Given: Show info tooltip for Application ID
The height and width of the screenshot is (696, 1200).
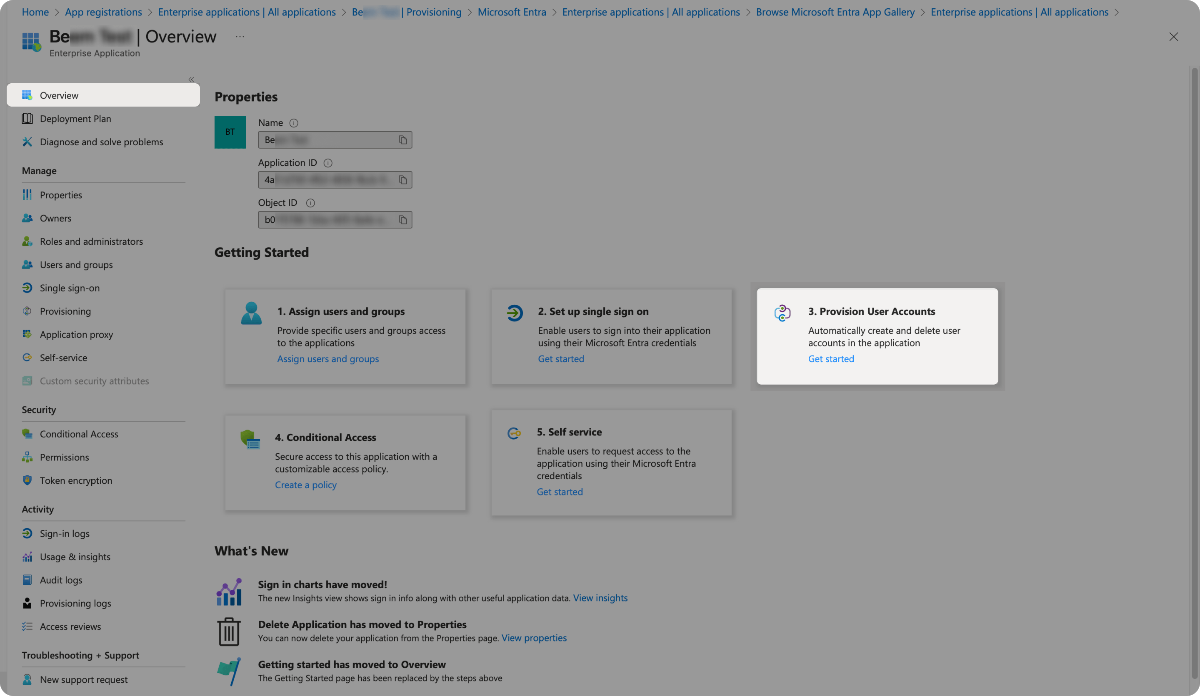Looking at the screenshot, I should tap(328, 163).
